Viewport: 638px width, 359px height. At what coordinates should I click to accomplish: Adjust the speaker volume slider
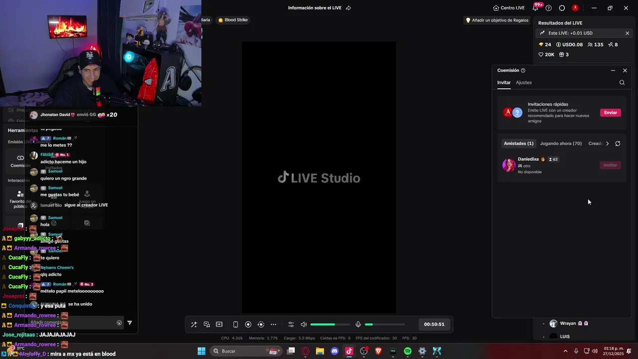329,325
